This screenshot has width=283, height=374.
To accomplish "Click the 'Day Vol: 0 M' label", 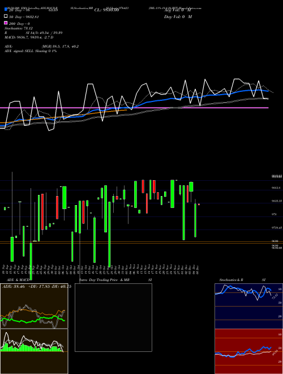I will 178,16.
